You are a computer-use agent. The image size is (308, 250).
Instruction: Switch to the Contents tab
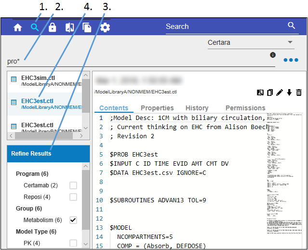click(114, 108)
